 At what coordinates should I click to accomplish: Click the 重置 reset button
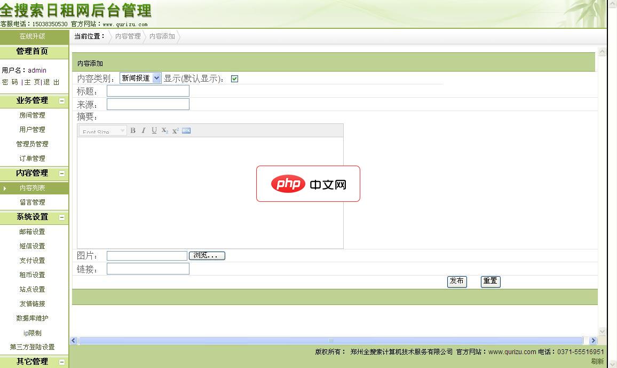(x=491, y=281)
